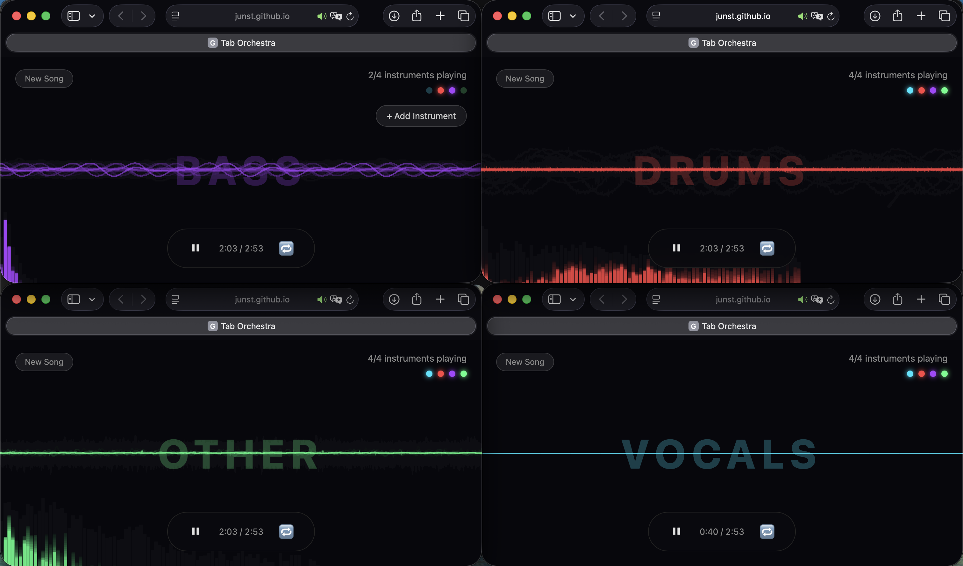Show tab overview in the Drums window
The height and width of the screenshot is (566, 963).
944,16
